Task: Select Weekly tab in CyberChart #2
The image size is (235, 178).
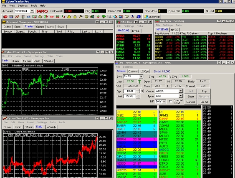Action: (x=51, y=127)
